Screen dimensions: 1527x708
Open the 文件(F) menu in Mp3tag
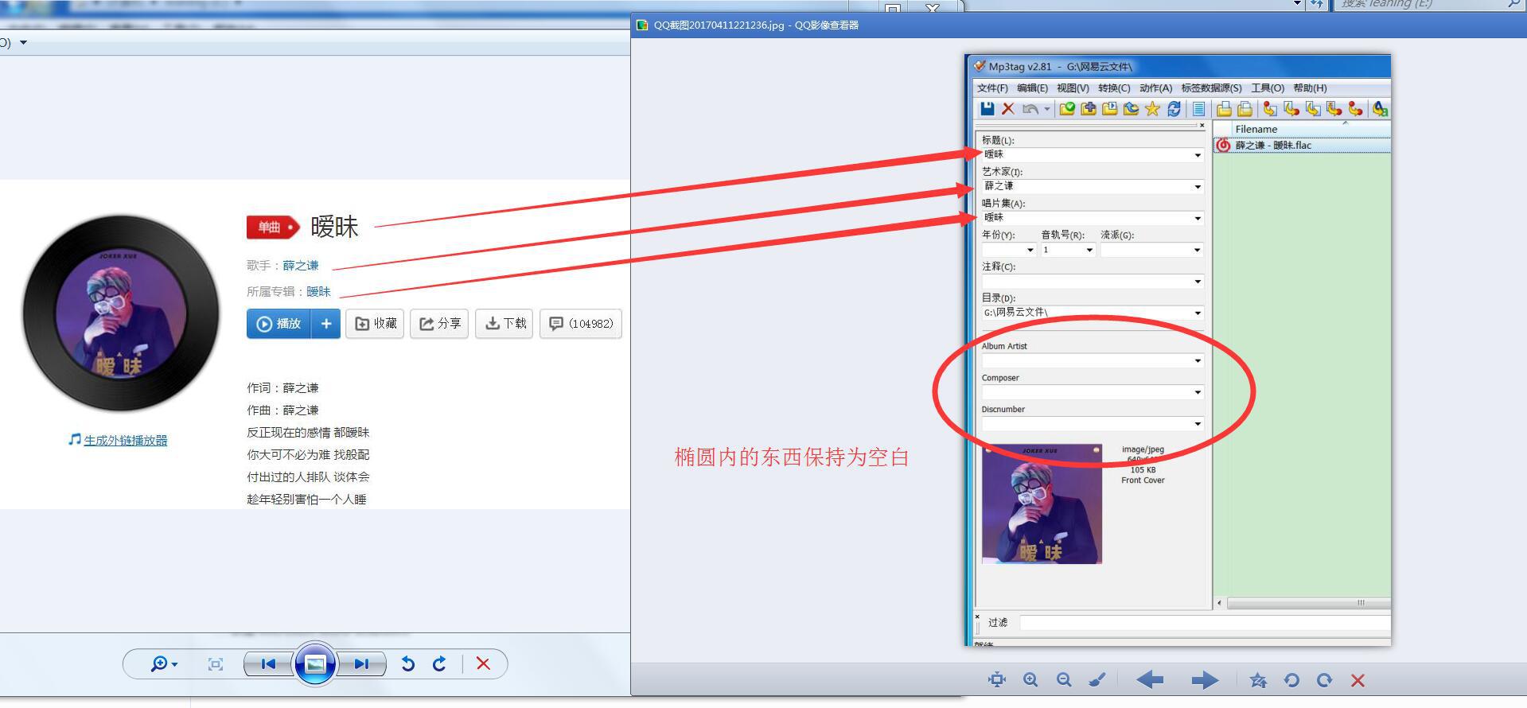pos(992,88)
